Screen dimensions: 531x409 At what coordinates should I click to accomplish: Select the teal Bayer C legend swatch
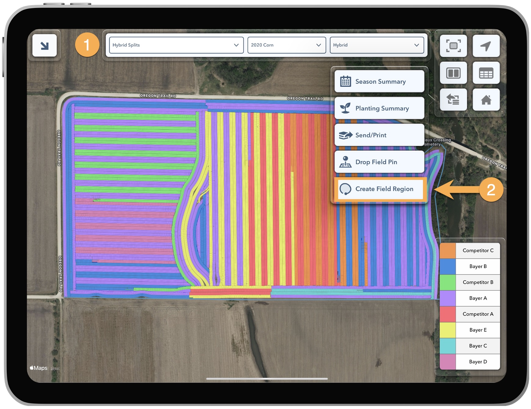click(448, 346)
